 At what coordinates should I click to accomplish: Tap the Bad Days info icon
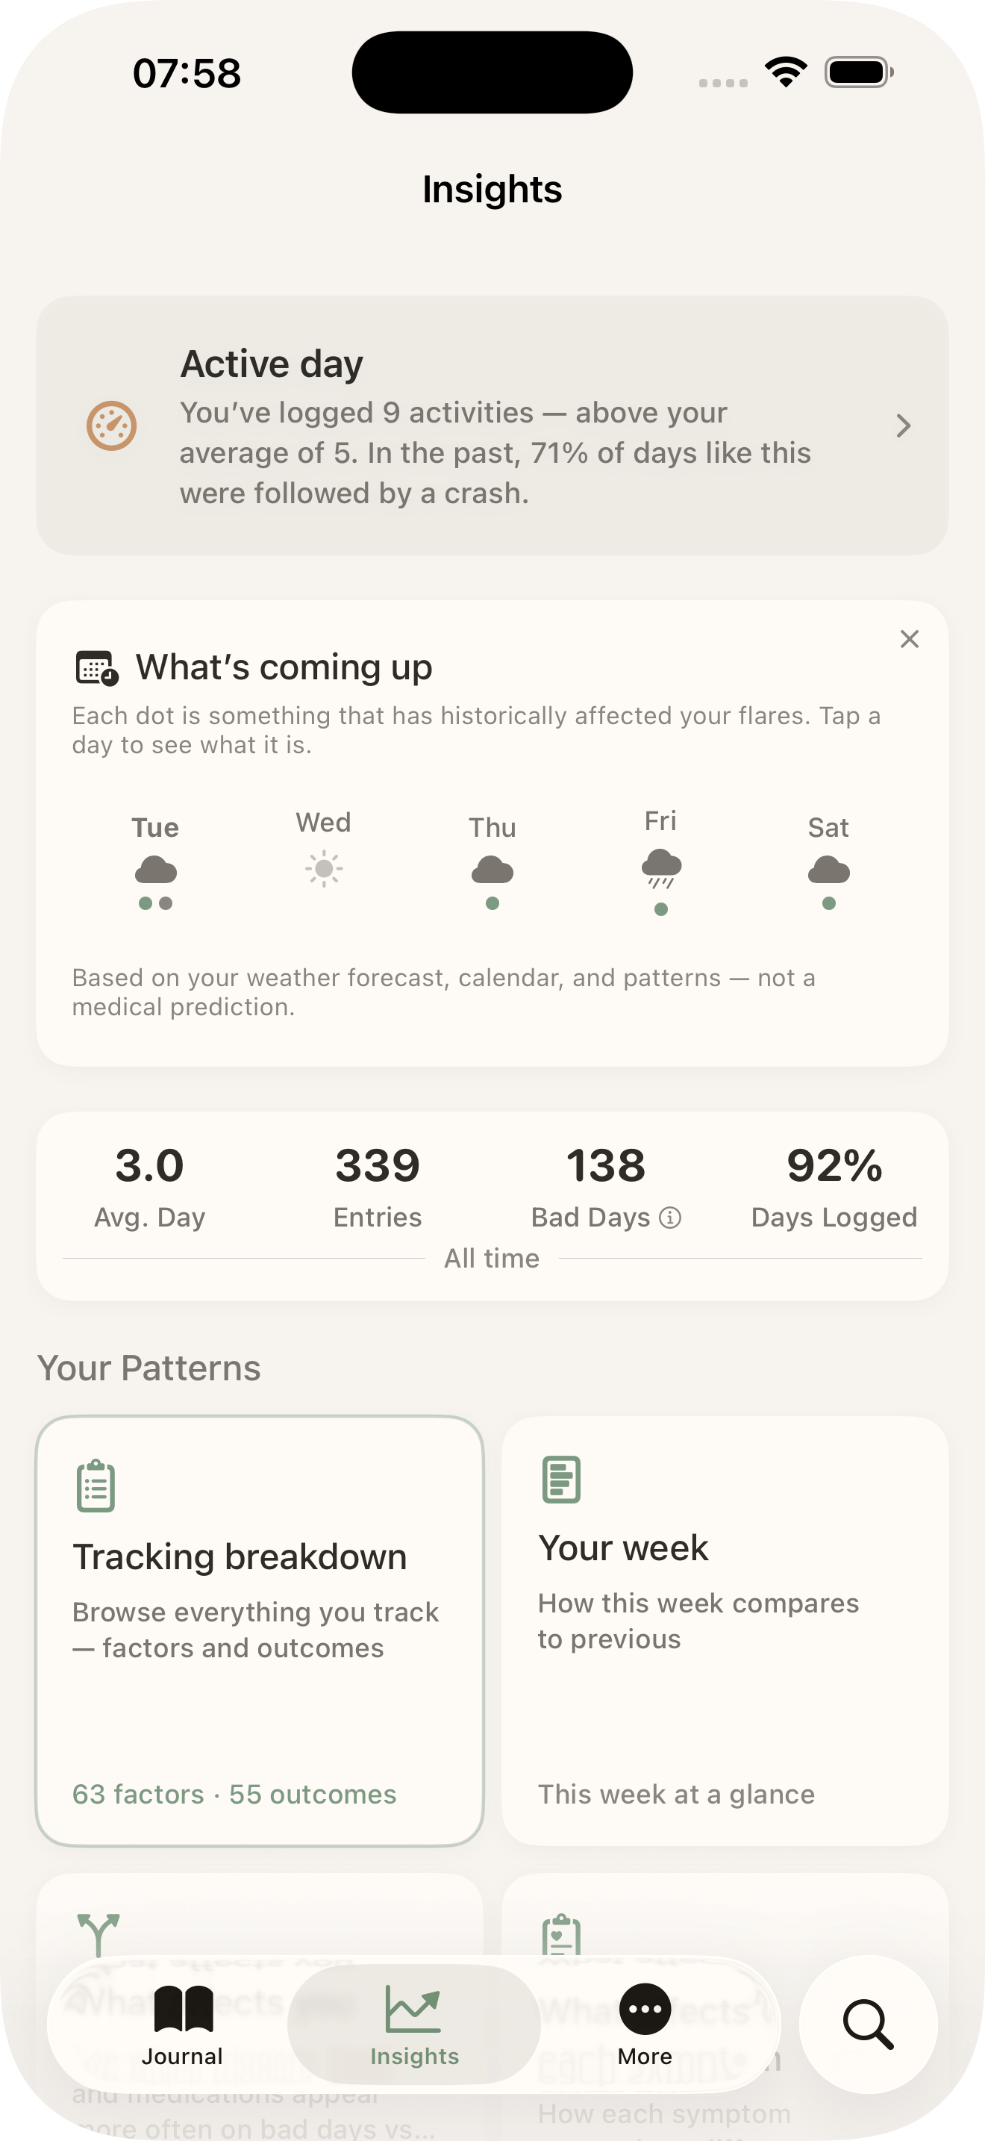[670, 1218]
